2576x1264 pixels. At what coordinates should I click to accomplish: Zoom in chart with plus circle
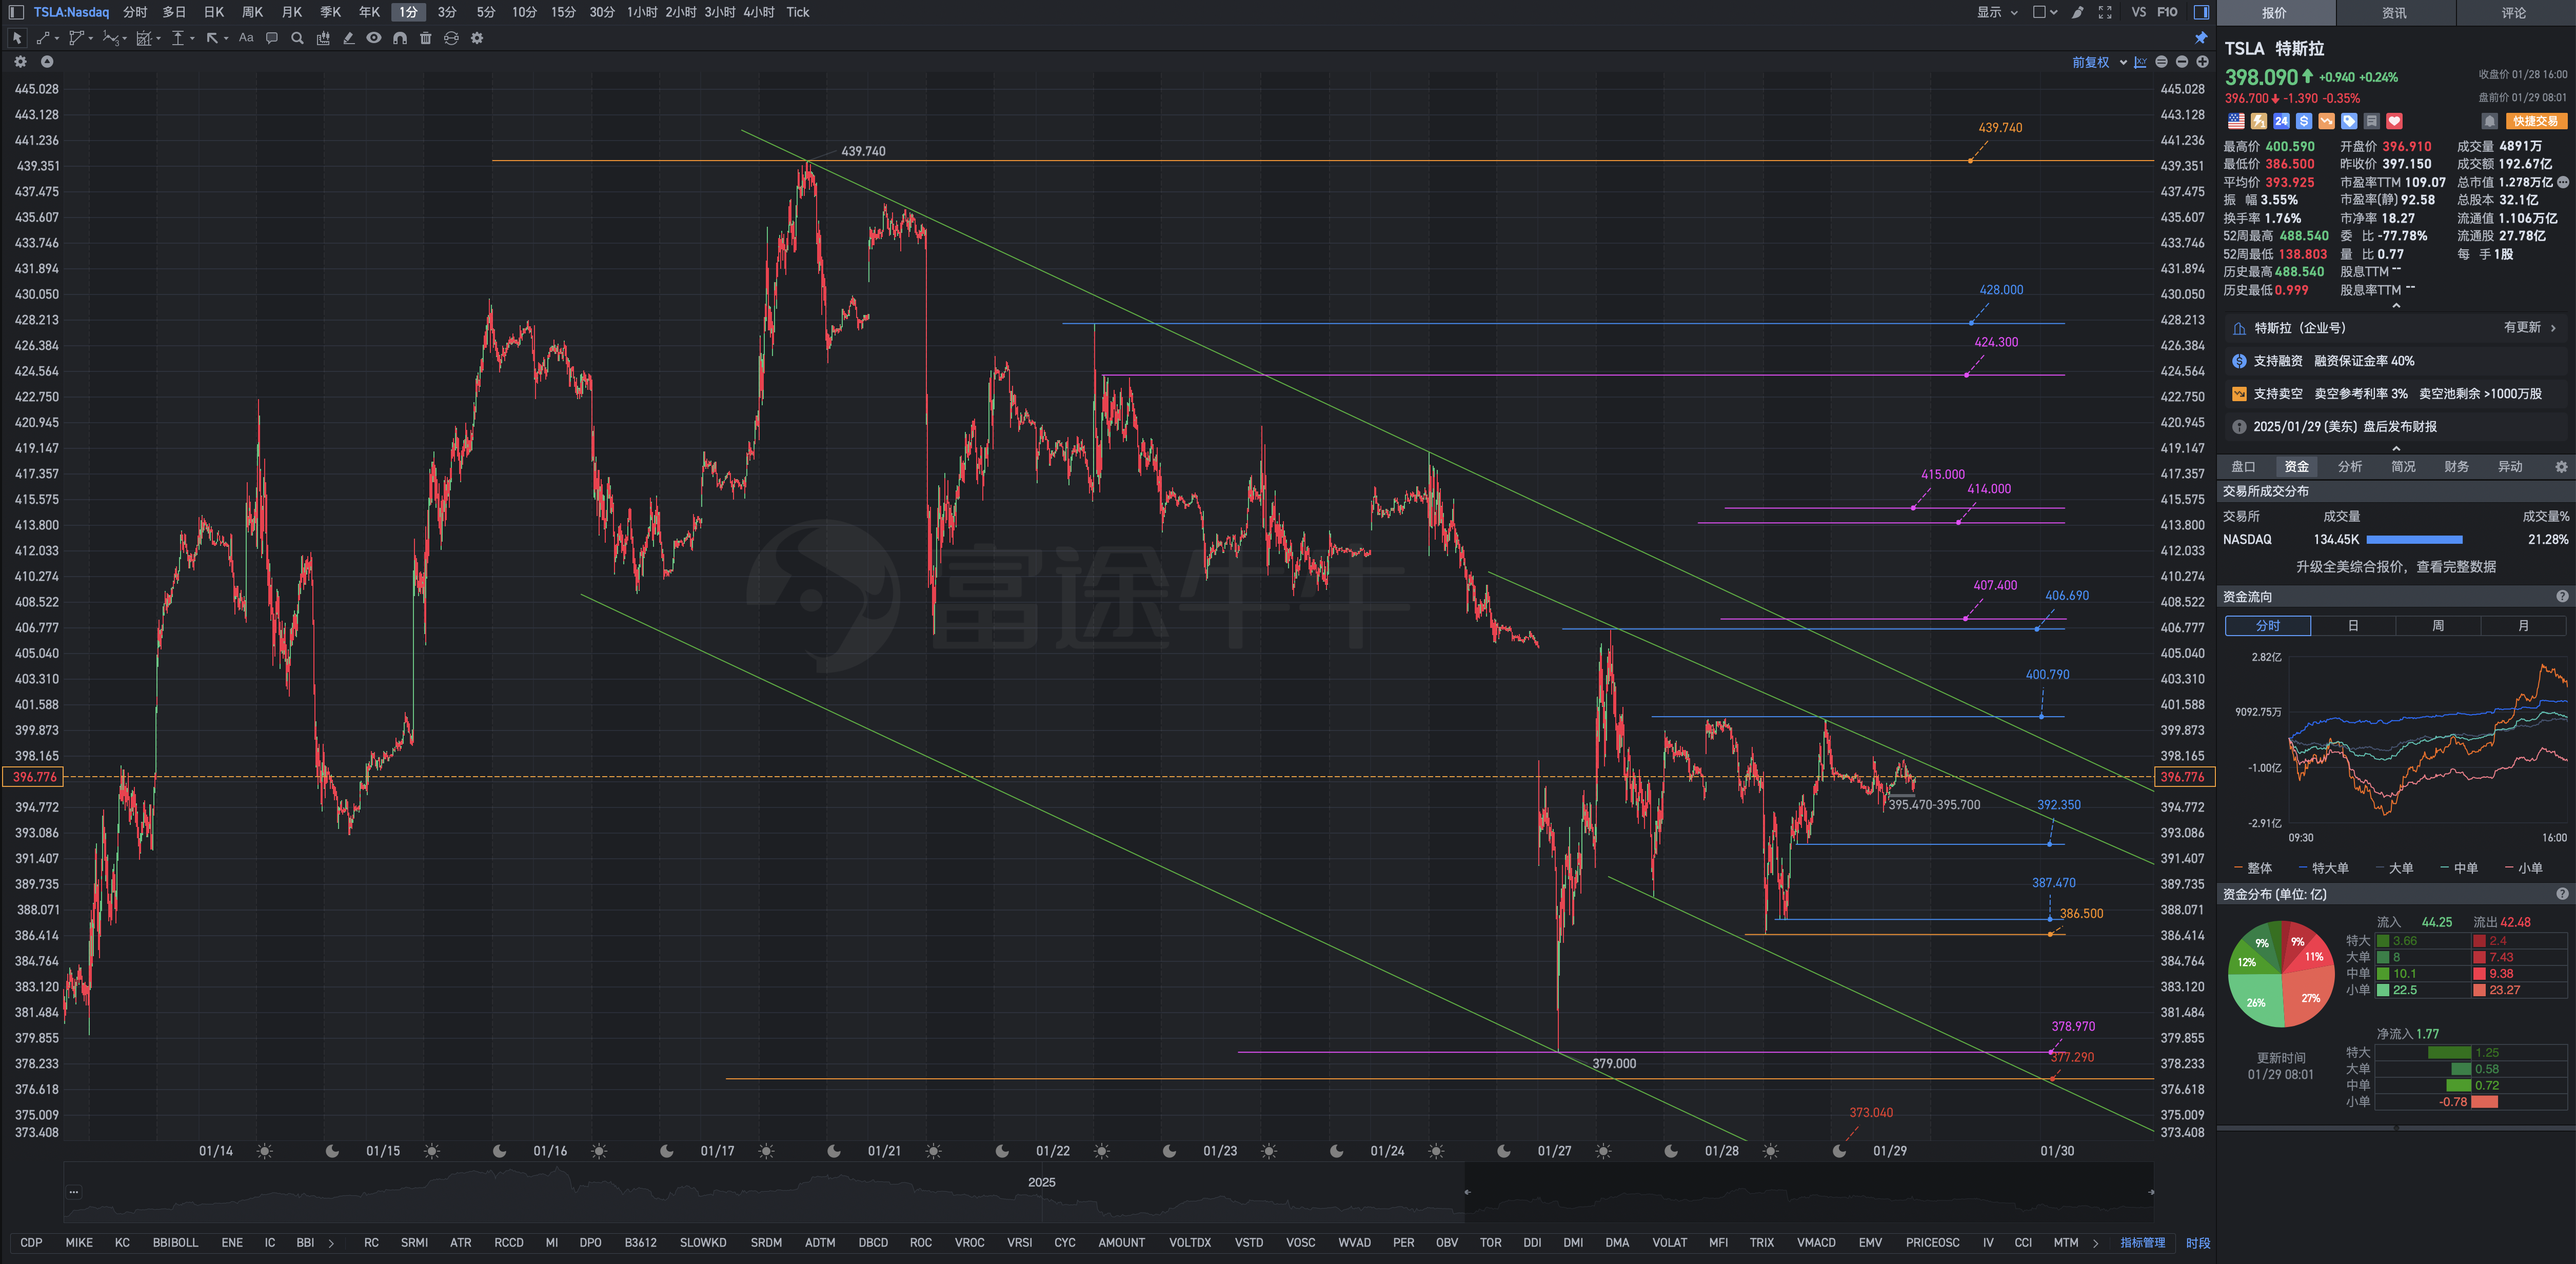(2202, 62)
